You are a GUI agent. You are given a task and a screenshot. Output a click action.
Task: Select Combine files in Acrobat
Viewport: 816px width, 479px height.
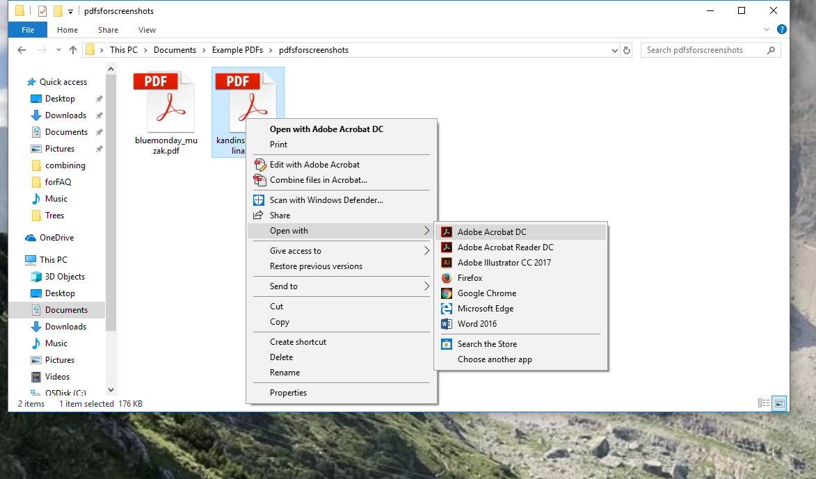click(x=342, y=180)
